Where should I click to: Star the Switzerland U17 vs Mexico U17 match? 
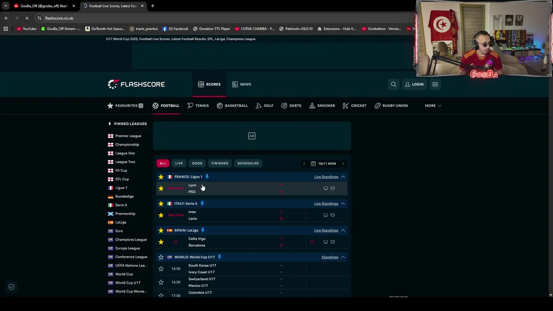(161, 282)
